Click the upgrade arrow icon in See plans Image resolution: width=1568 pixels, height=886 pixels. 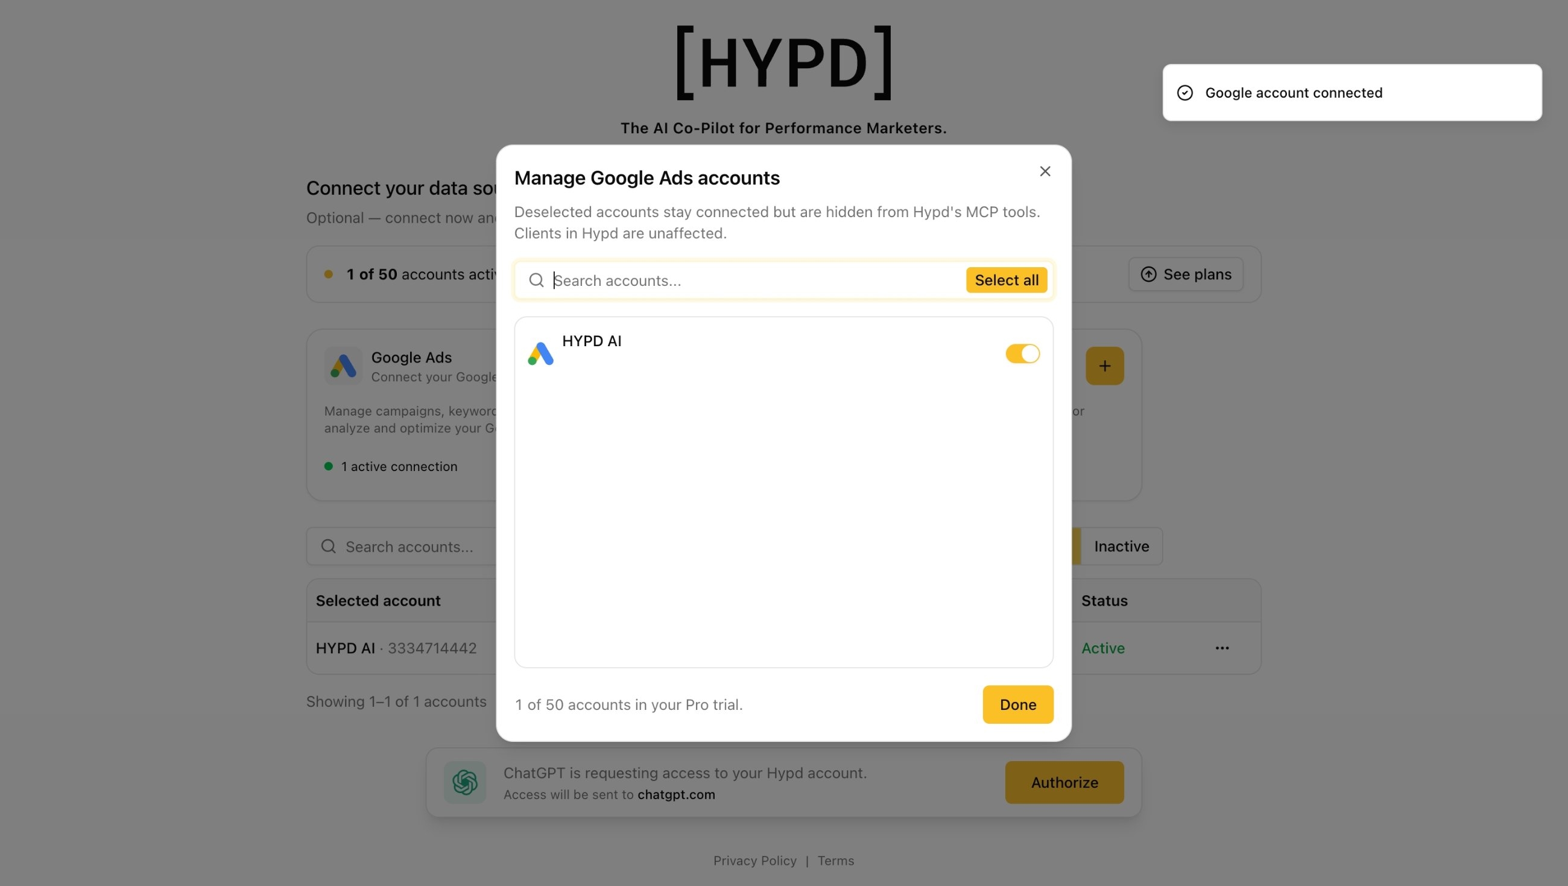point(1148,274)
